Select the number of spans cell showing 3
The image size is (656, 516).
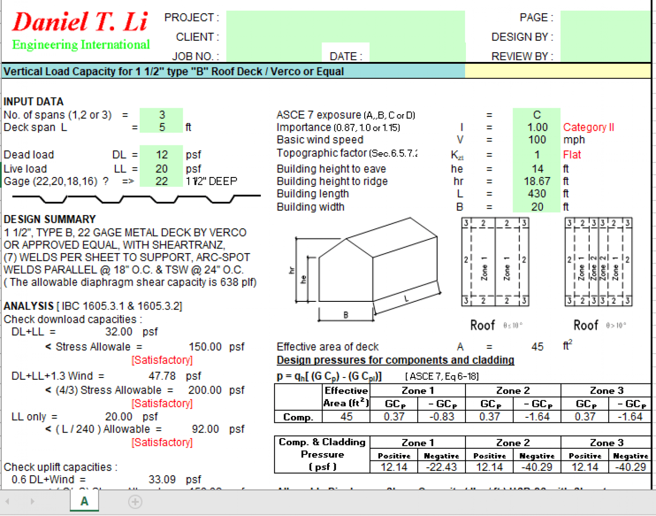pyautogui.click(x=161, y=115)
